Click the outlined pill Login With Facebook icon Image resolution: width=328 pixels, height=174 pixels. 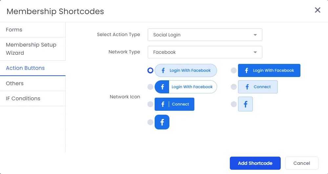click(x=186, y=87)
